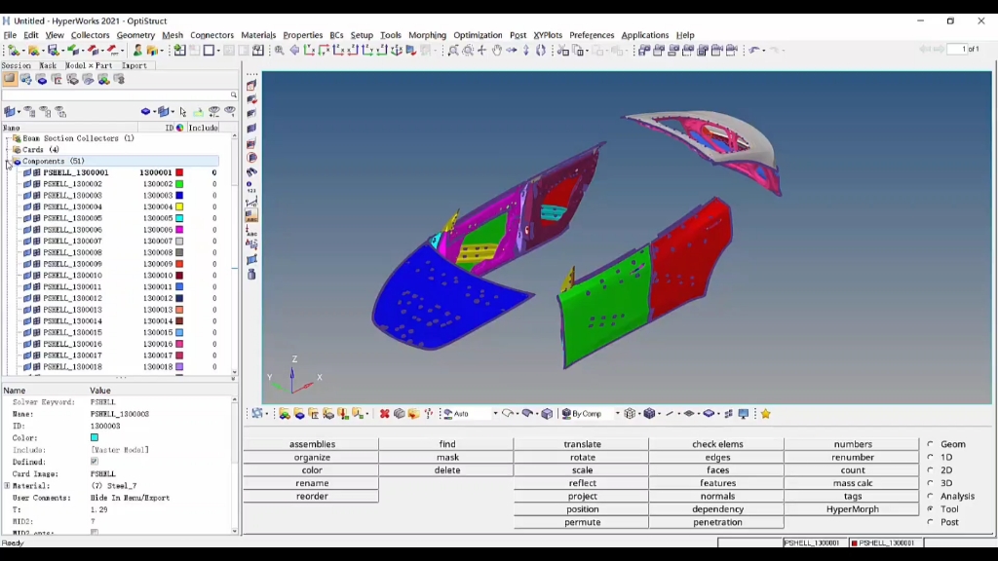This screenshot has height=561, width=998.
Task: Toggle the Defined checkbox in properties
Action: pyautogui.click(x=95, y=462)
